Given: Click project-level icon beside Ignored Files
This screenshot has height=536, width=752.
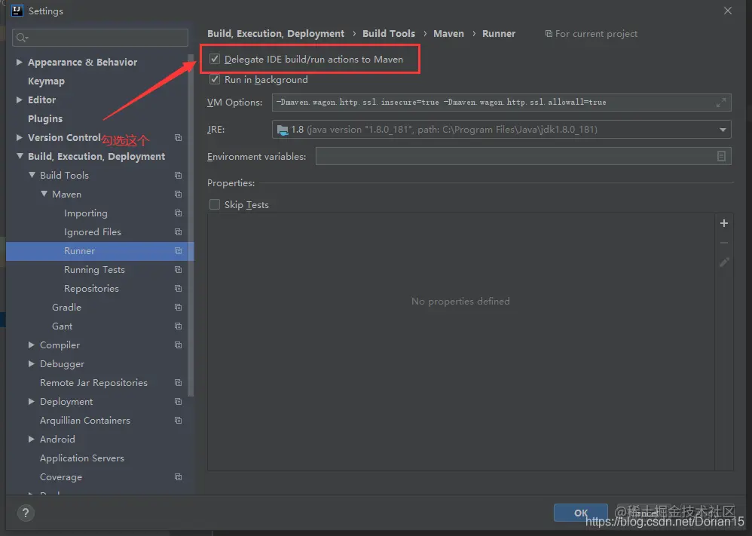Looking at the screenshot, I should 179,231.
